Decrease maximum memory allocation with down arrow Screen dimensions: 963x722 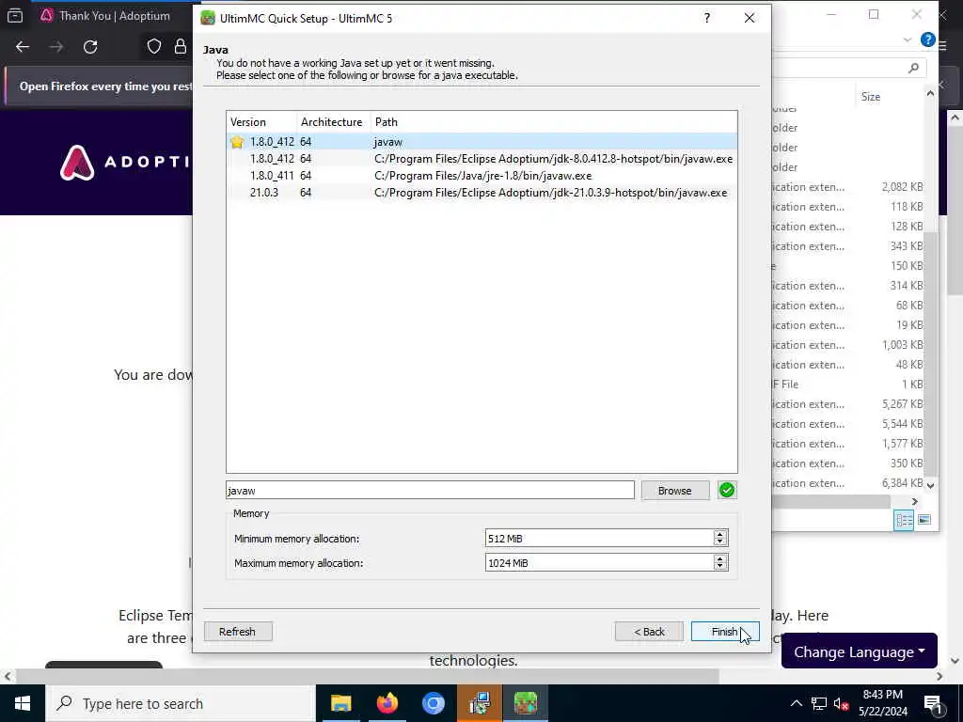pos(720,567)
